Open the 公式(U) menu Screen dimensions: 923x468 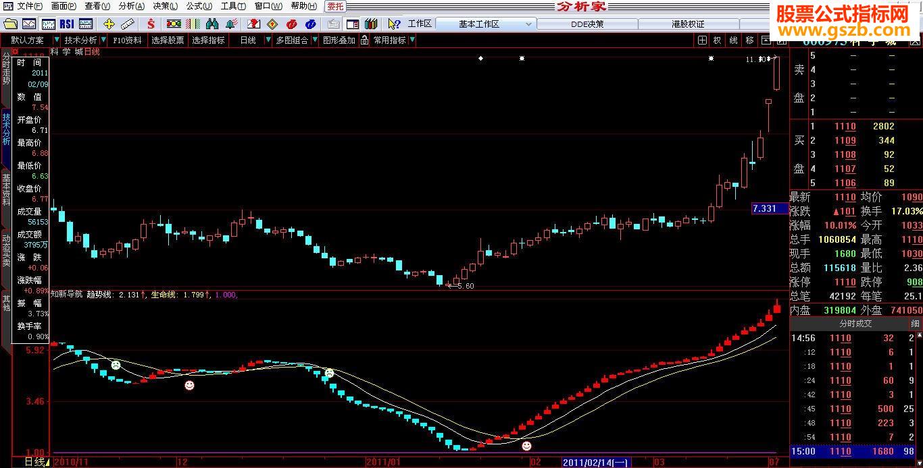(199, 6)
